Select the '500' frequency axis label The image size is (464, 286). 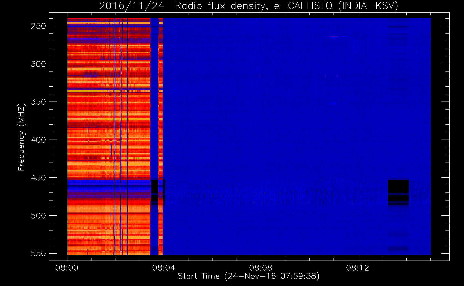[38, 216]
